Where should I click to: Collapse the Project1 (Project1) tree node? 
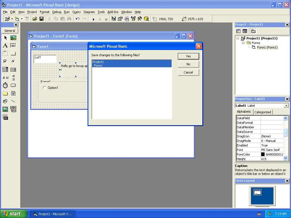coord(238,39)
